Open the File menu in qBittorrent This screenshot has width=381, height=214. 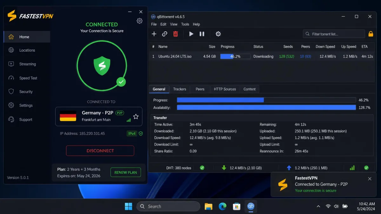point(154,24)
